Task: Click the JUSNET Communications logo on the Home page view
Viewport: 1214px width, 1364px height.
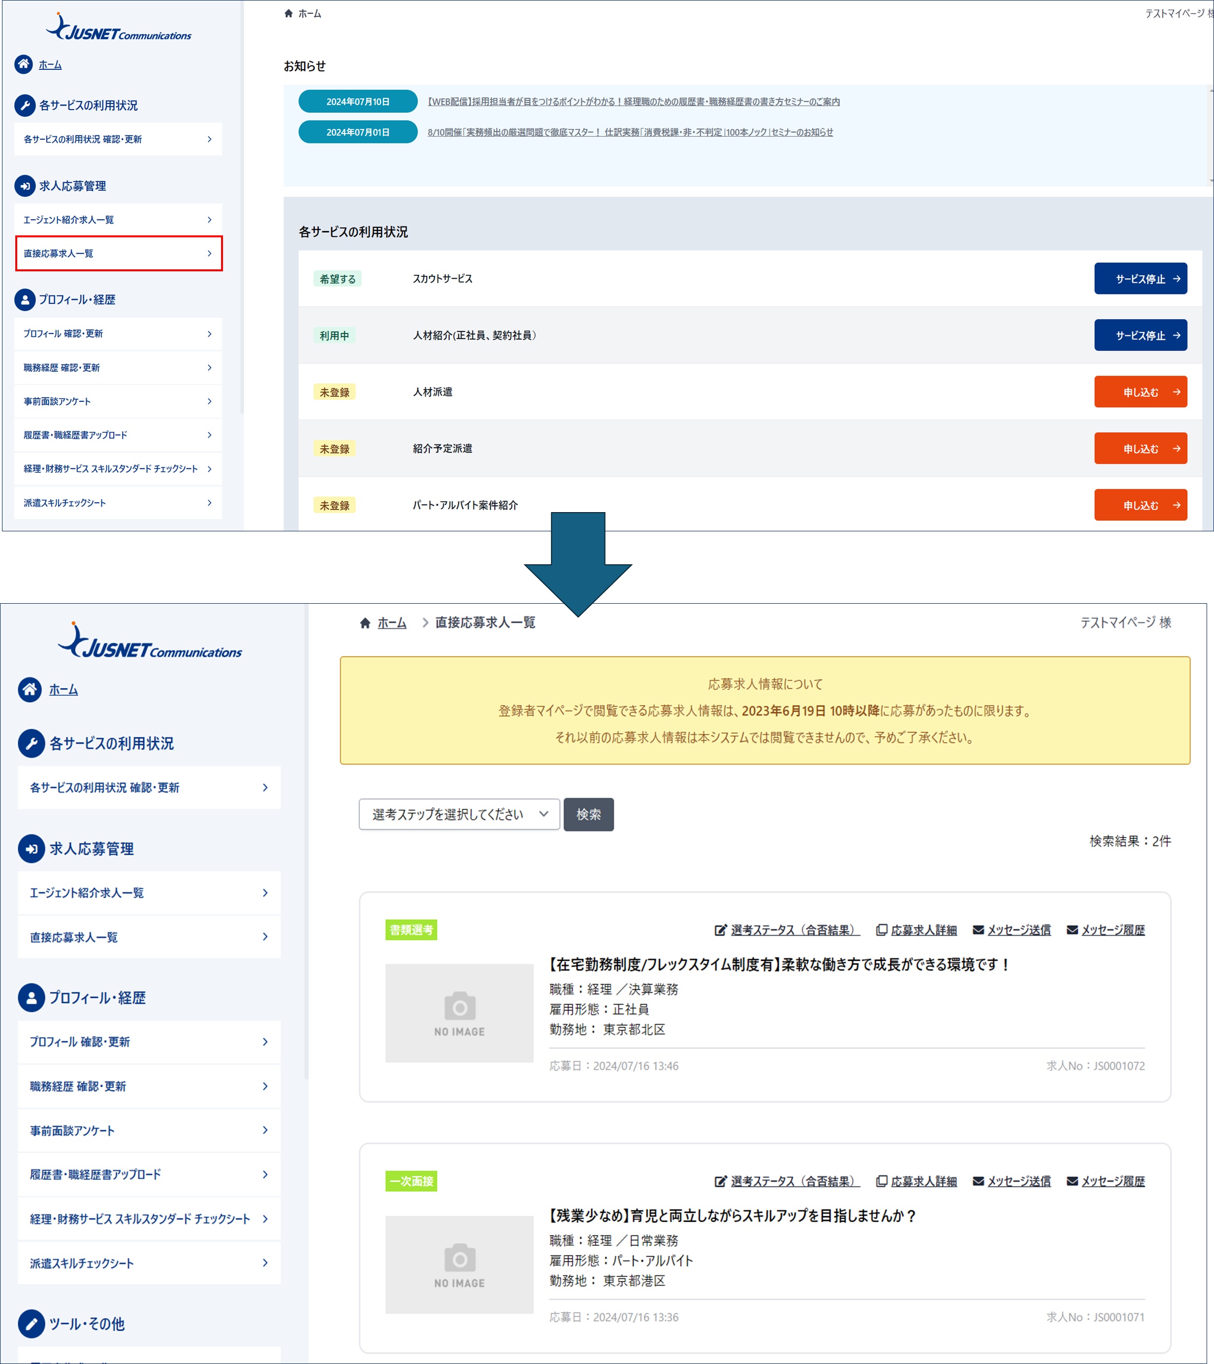Action: (x=119, y=28)
